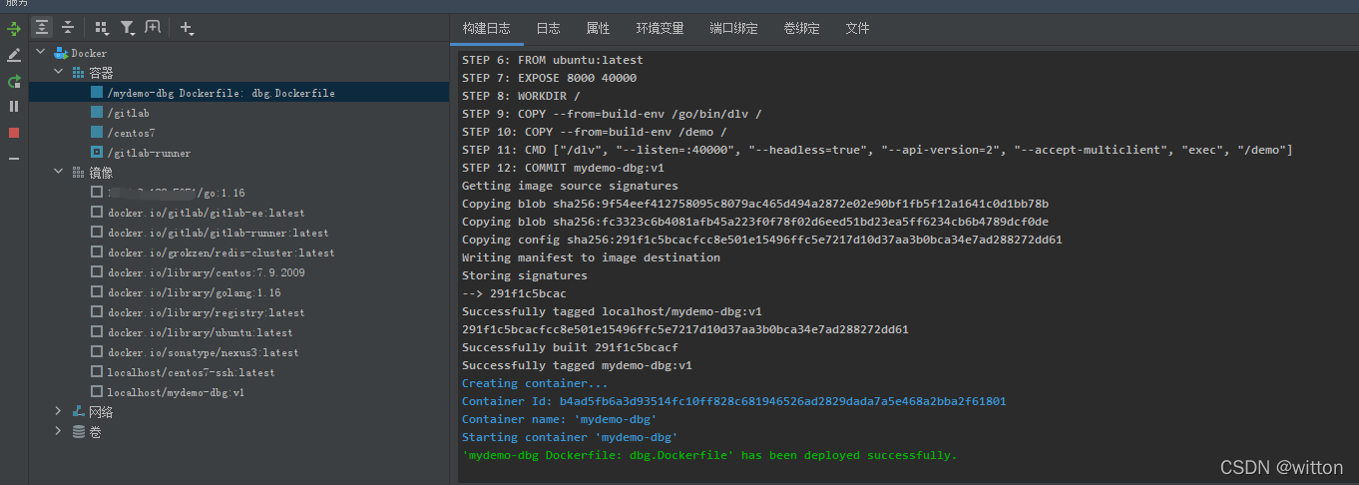Open the 属性 properties tab
This screenshot has height=485, width=1359.
coord(598,28)
